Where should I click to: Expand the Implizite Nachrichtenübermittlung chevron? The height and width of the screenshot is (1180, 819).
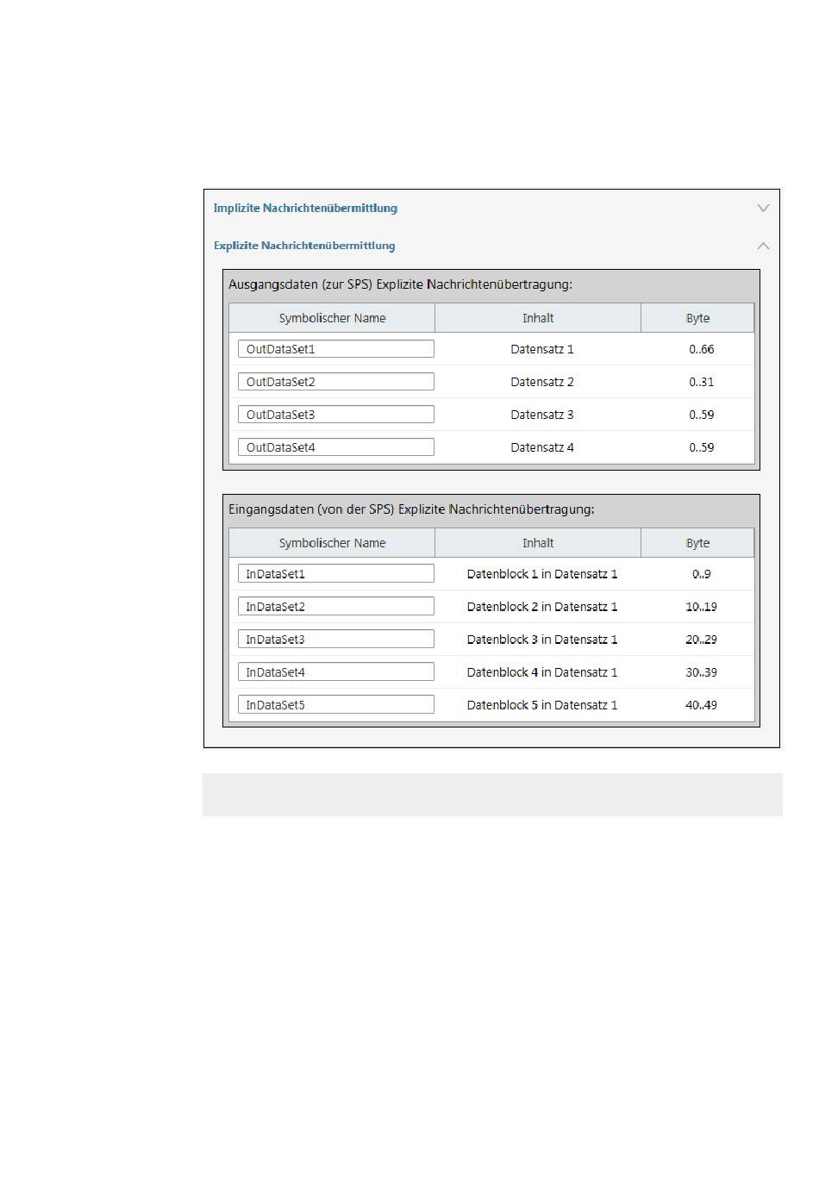point(763,208)
